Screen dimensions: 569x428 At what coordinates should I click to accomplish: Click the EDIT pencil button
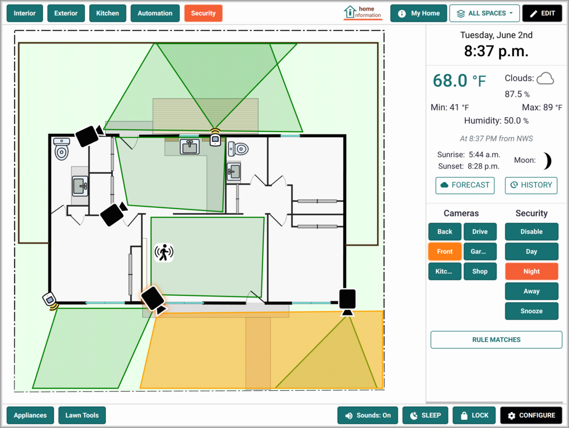(542, 13)
